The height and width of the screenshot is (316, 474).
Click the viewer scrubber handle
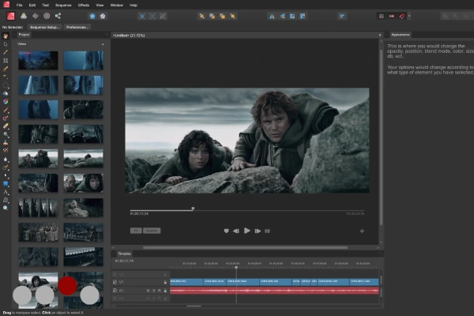click(x=193, y=209)
